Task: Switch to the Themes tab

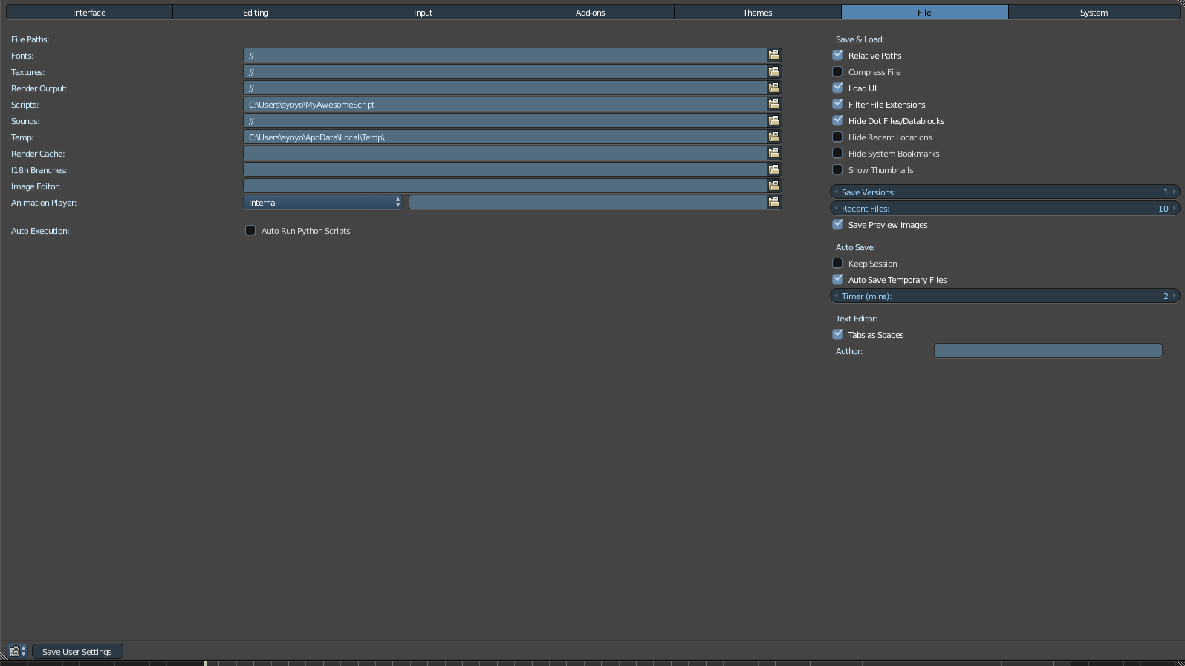Action: [x=758, y=13]
